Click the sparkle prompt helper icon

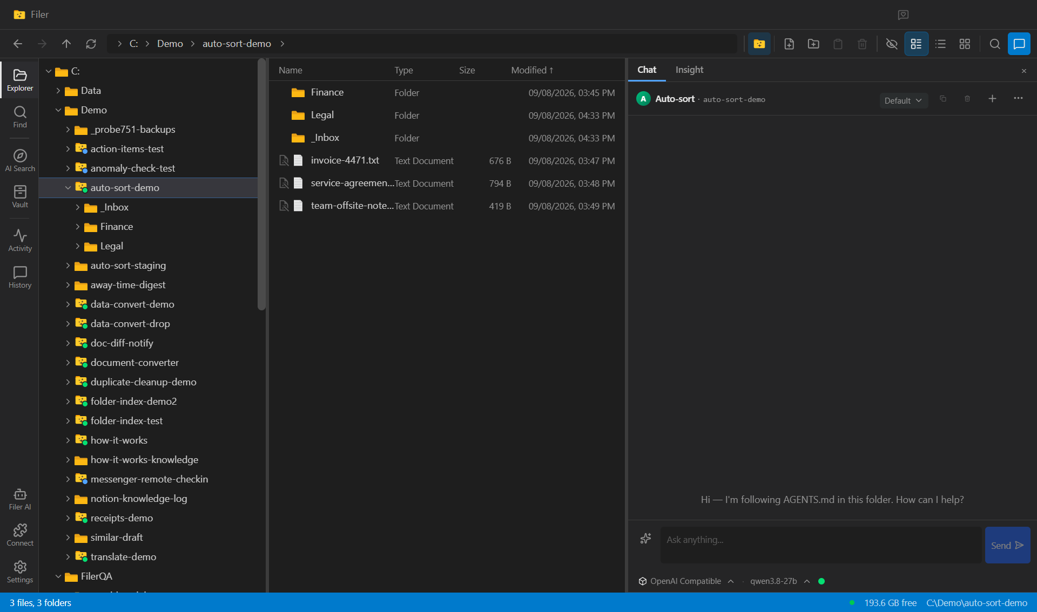click(x=645, y=539)
